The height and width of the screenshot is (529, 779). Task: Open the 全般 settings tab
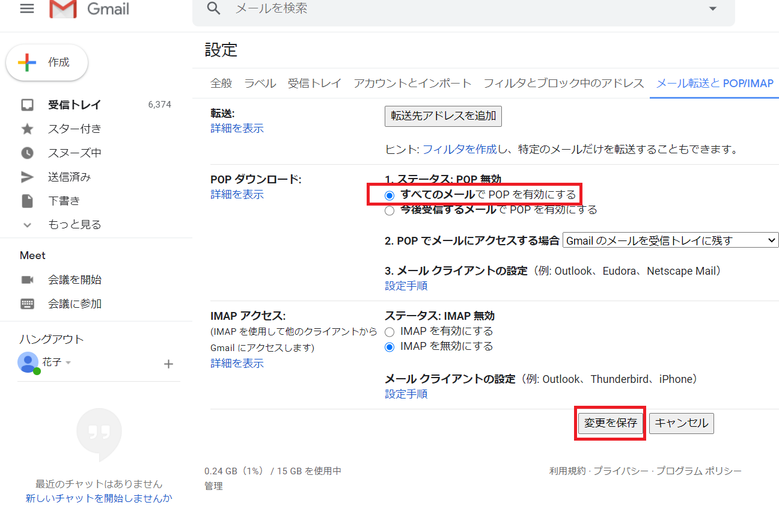(221, 84)
